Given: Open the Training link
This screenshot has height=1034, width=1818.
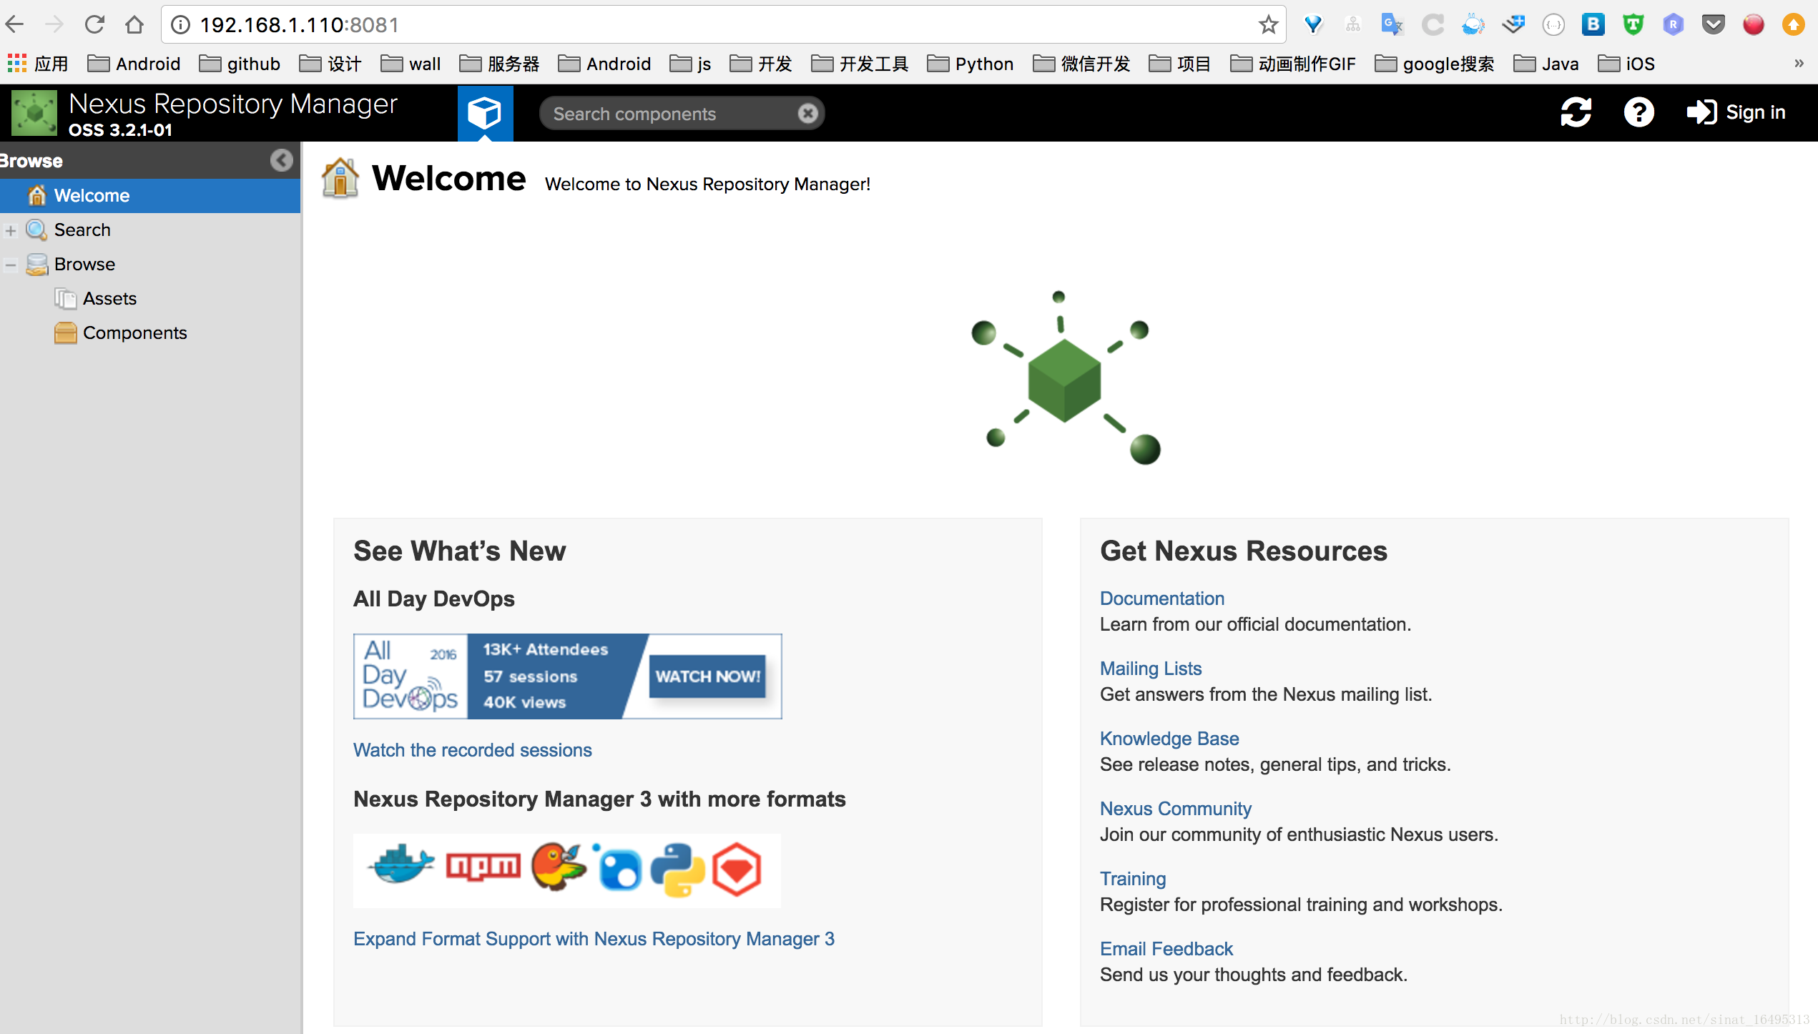Looking at the screenshot, I should (x=1132, y=879).
